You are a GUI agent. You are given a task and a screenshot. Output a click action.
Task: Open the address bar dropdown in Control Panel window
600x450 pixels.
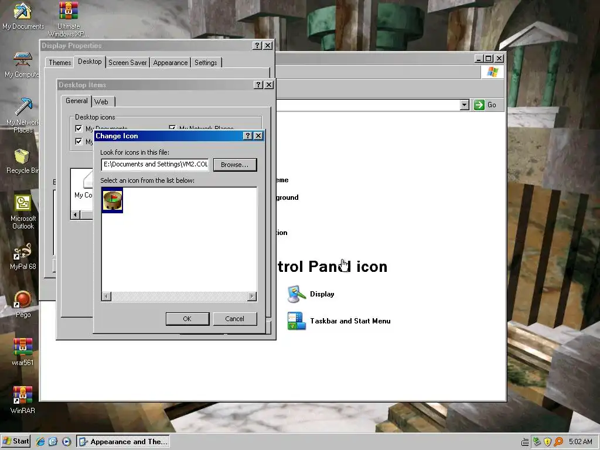click(465, 105)
